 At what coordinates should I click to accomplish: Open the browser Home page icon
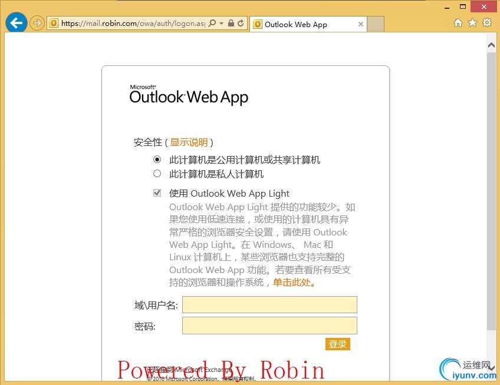(458, 23)
